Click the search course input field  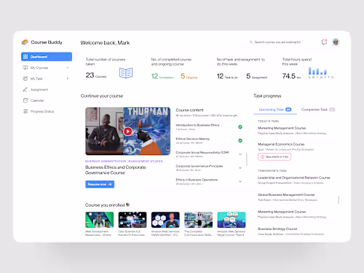[x=277, y=42]
